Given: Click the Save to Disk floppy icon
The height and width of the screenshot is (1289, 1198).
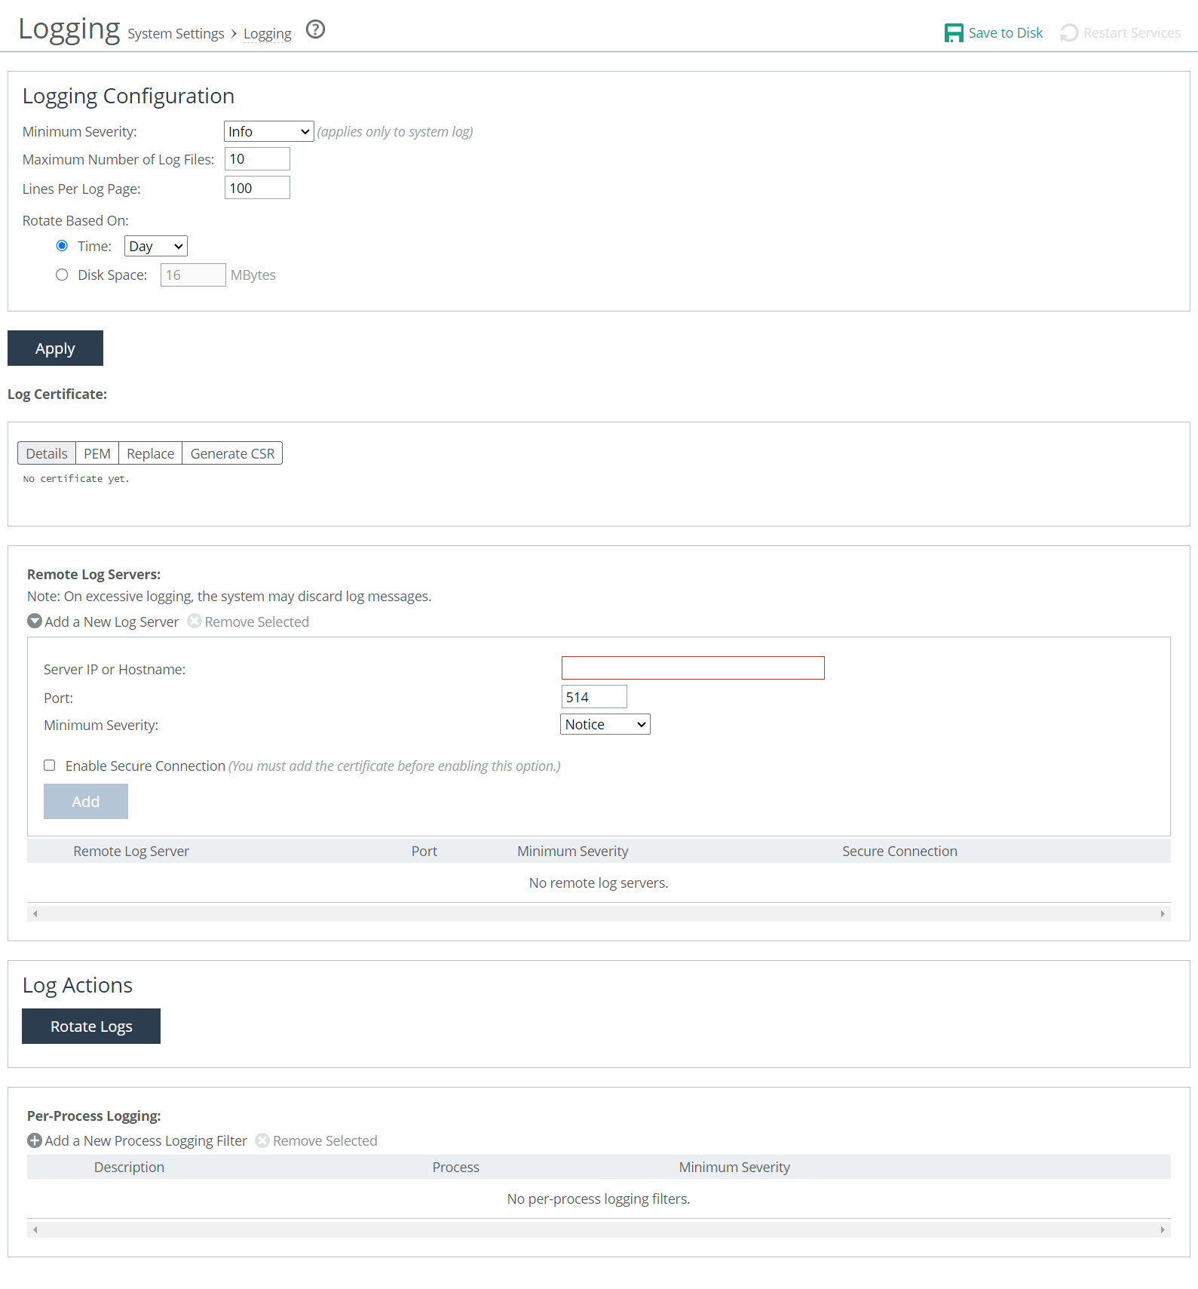Looking at the screenshot, I should [x=954, y=33].
